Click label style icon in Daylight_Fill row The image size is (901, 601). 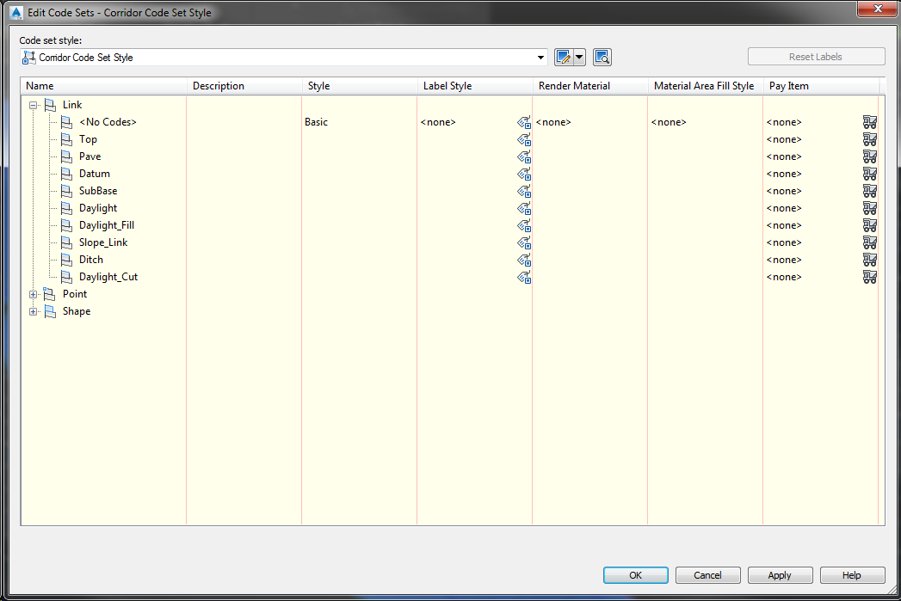(x=524, y=225)
